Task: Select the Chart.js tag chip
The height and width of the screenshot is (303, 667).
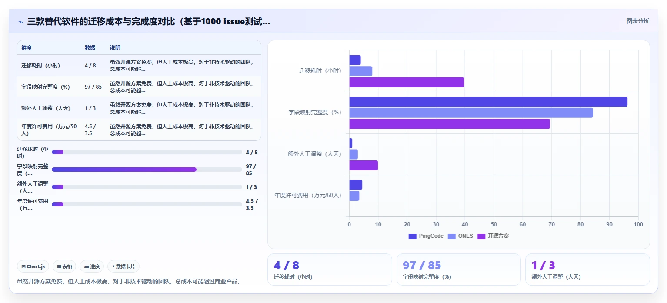Action: tap(33, 266)
